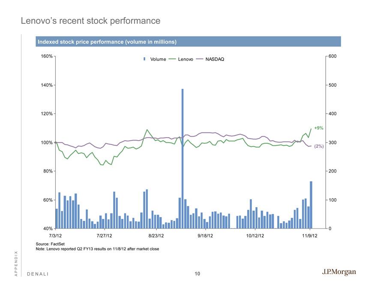Click the purple (2%) annotation
The height and width of the screenshot is (282, 377).
319,146
